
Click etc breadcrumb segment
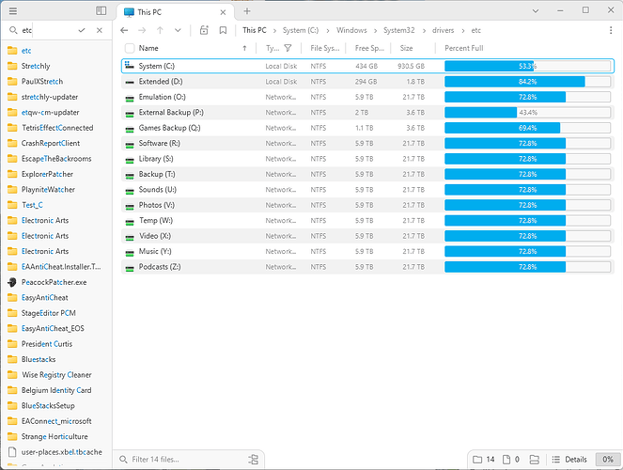pyautogui.click(x=476, y=30)
